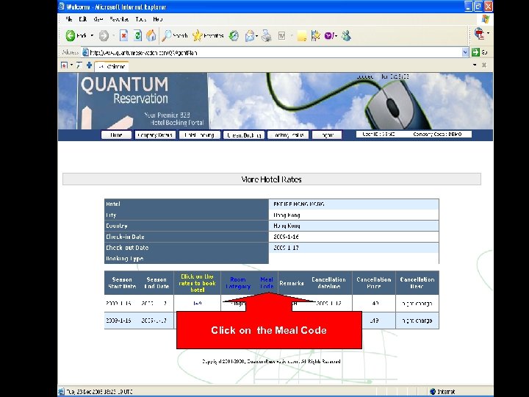The width and height of the screenshot is (529, 397).
Task: Click the grey Forward arrow icon
Action: click(x=104, y=35)
